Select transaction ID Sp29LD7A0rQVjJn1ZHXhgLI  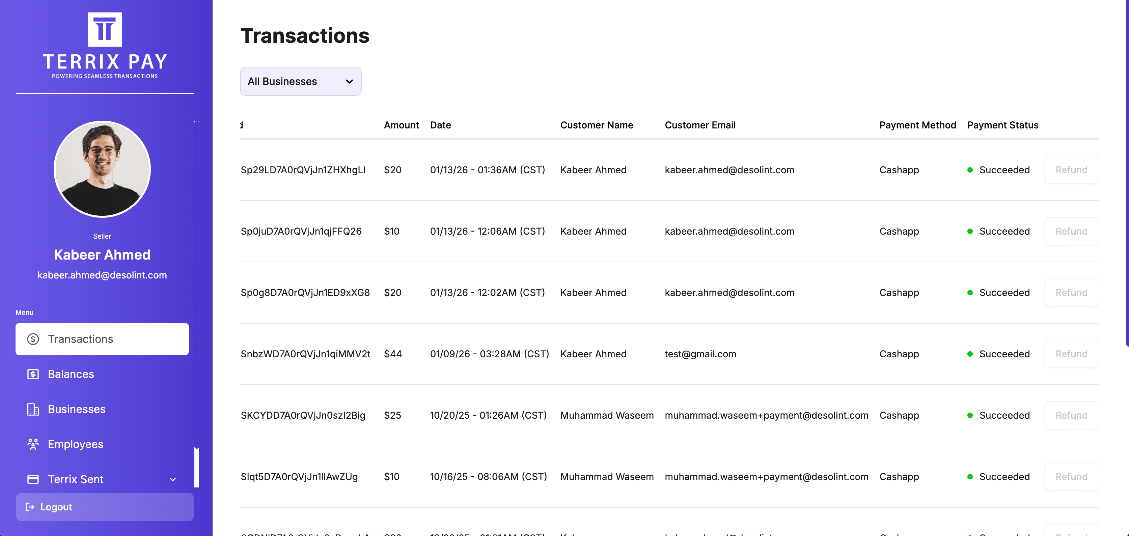(x=303, y=170)
